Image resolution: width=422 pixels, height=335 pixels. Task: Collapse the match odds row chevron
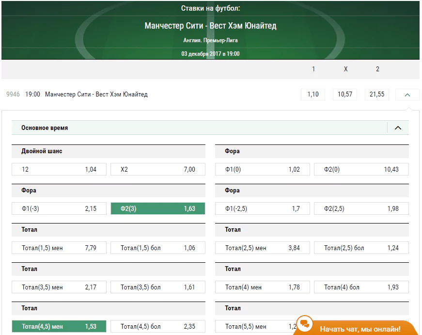coord(407,95)
